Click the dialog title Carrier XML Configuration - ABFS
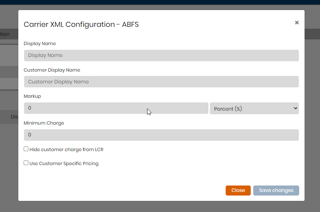 tap(81, 24)
